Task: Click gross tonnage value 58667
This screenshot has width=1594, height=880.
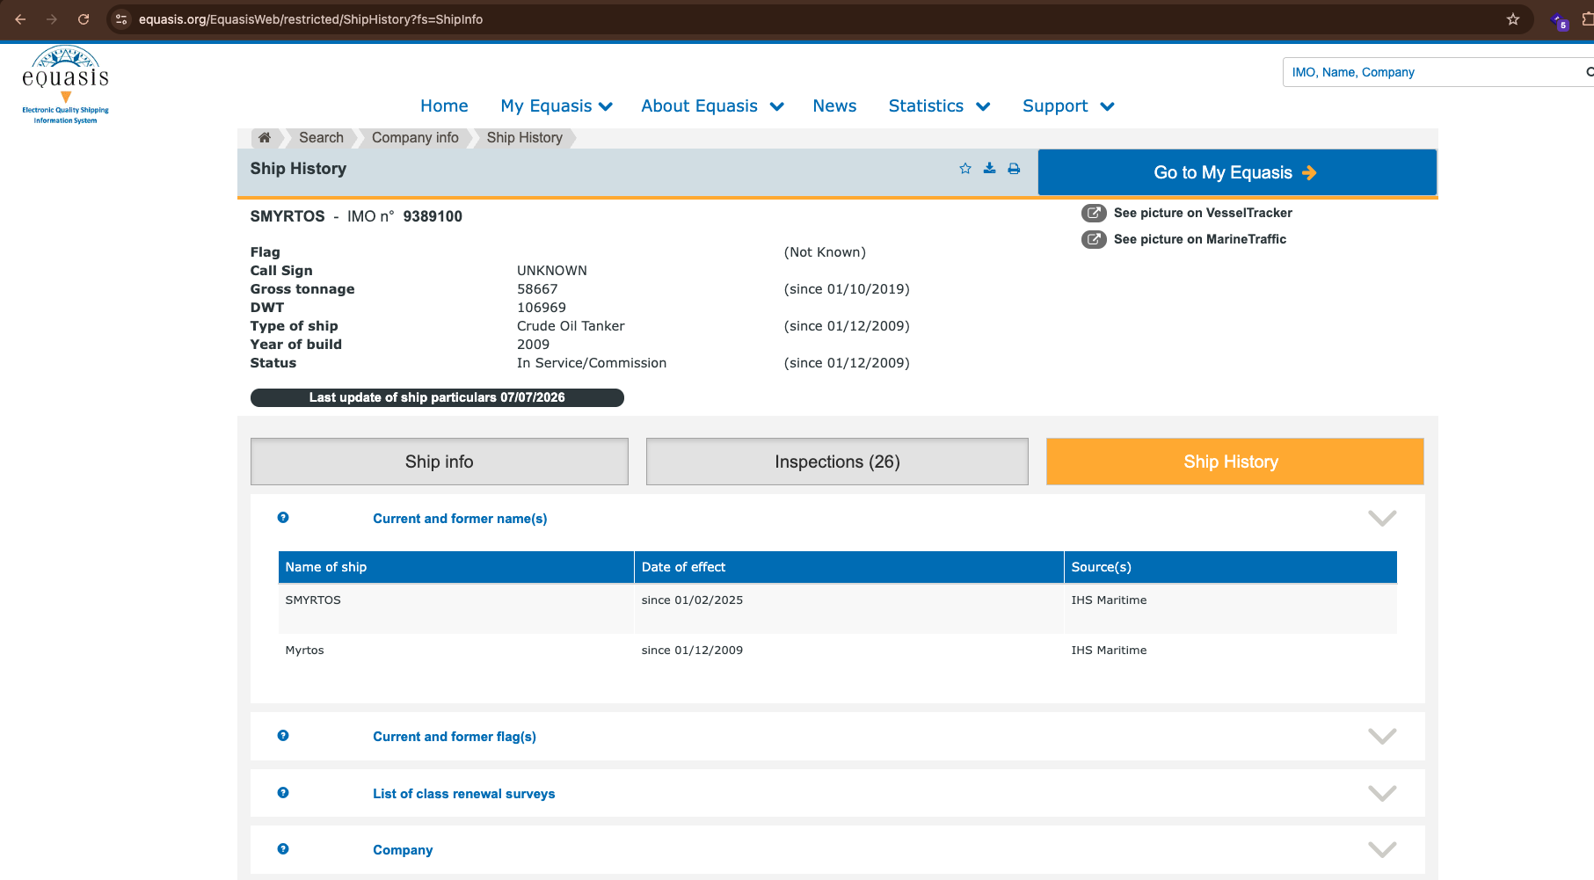Action: [537, 289]
